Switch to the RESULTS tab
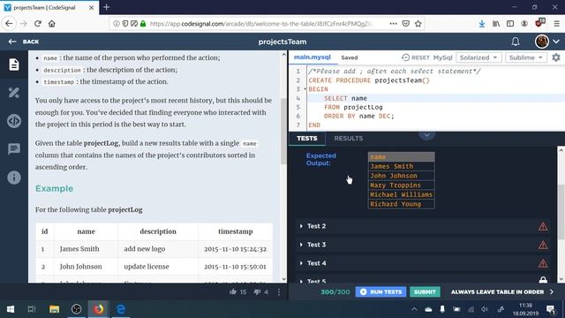Viewport: 565px width, 318px height. (x=349, y=139)
